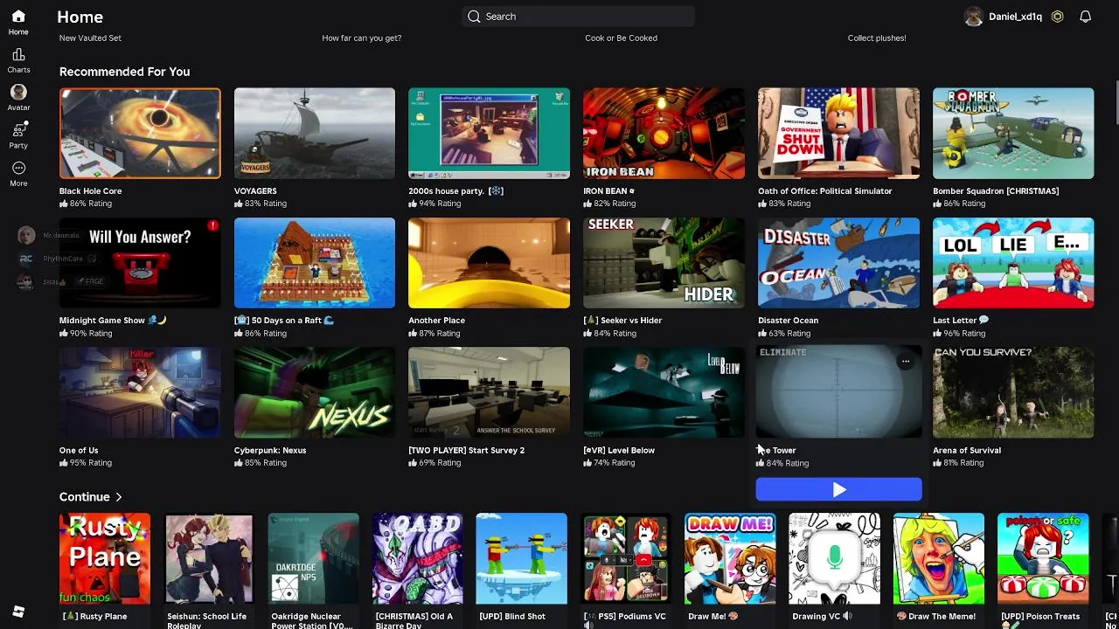Open three-dot menu on The Tower card
This screenshot has width=1119, height=629.
(906, 361)
